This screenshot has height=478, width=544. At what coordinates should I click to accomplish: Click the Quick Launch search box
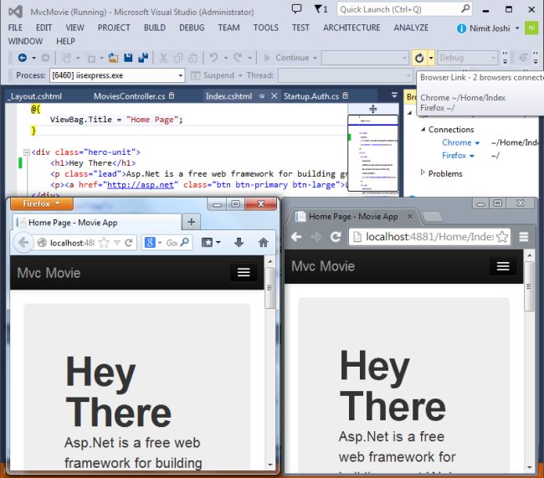tap(404, 9)
